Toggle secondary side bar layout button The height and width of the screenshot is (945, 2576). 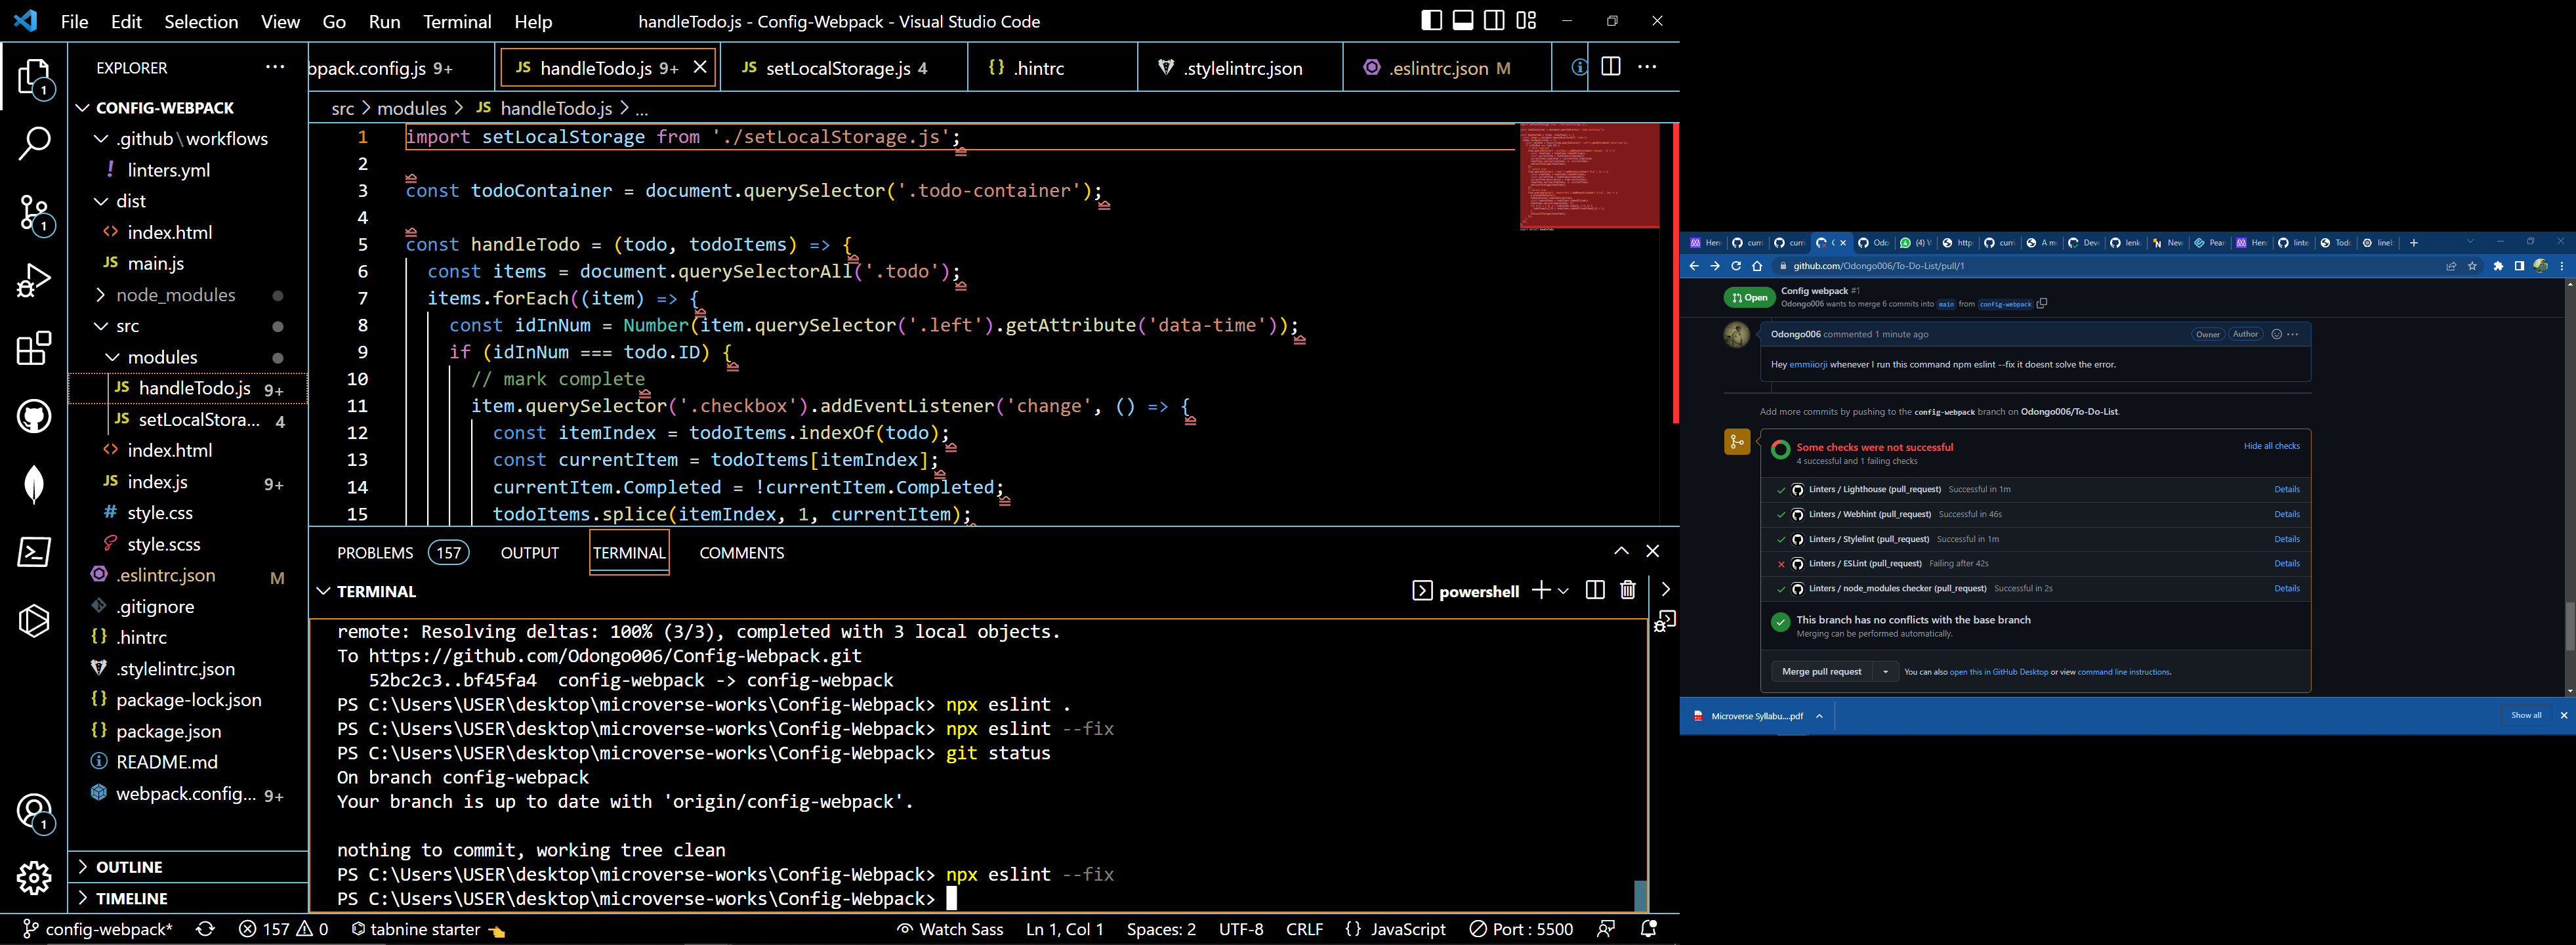[1494, 21]
